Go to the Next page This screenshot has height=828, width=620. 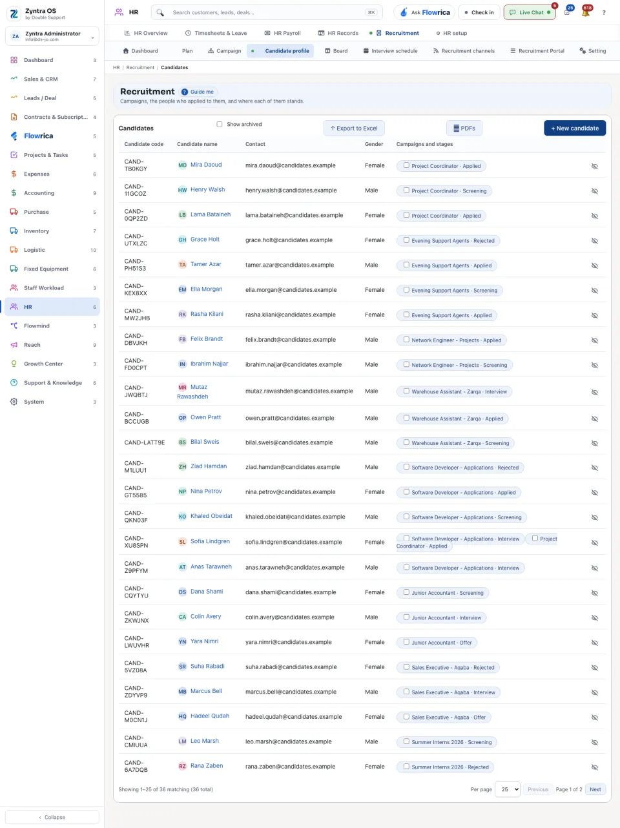click(x=595, y=789)
